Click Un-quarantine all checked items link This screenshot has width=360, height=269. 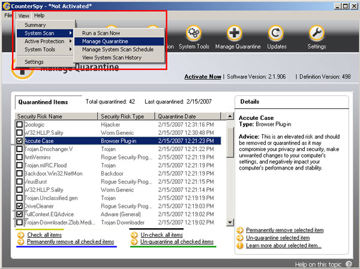tap(177, 241)
